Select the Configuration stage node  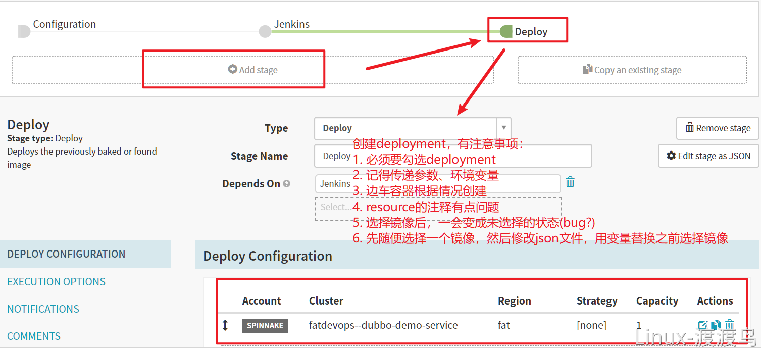(x=24, y=31)
